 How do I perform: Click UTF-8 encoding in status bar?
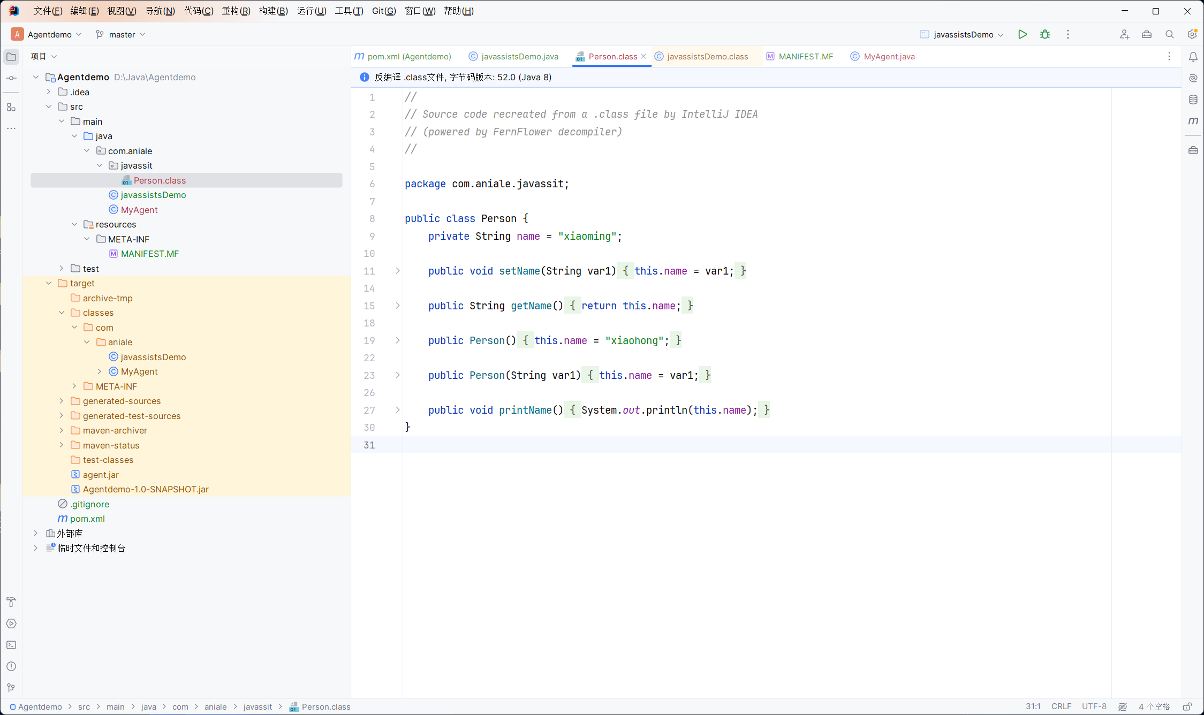click(x=1094, y=706)
